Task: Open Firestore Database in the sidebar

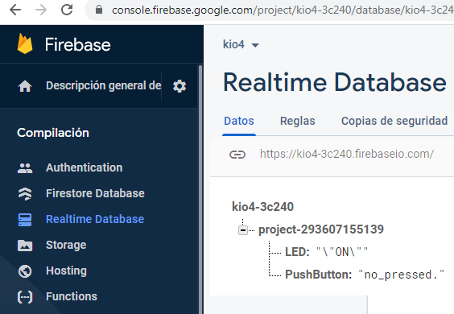Action: pos(95,193)
